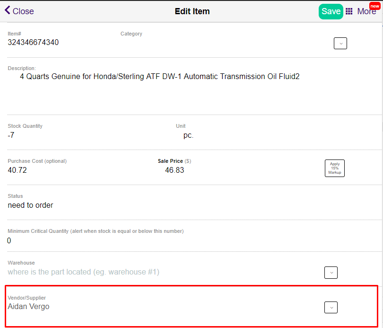The image size is (383, 328).
Task: Expand the Category dropdown arrow
Action: 340,43
